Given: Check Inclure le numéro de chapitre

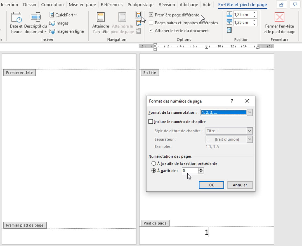Looking at the screenshot, I should coord(151,121).
